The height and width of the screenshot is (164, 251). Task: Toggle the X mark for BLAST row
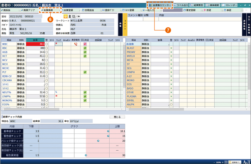pyautogui.click(x=171, y=48)
